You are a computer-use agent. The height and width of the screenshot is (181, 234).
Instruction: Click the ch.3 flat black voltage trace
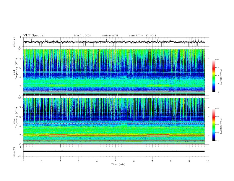(114, 151)
